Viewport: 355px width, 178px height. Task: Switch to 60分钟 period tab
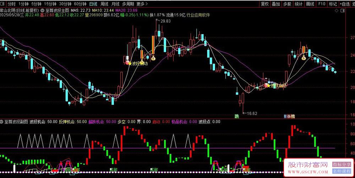coord(80,4)
